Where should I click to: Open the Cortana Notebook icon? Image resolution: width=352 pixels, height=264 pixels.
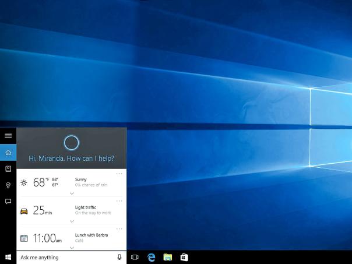[x=8, y=169]
